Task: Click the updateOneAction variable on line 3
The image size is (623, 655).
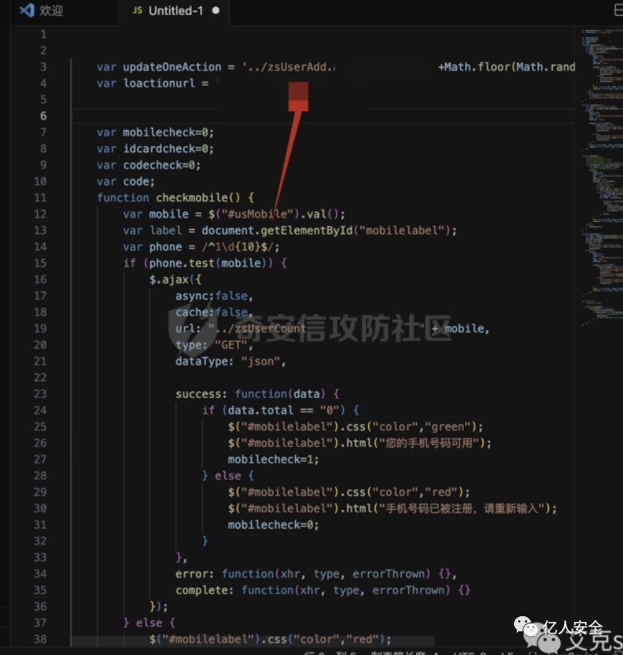Action: click(x=172, y=68)
